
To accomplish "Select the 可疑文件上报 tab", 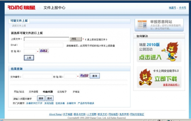I will click(x=19, y=21).
